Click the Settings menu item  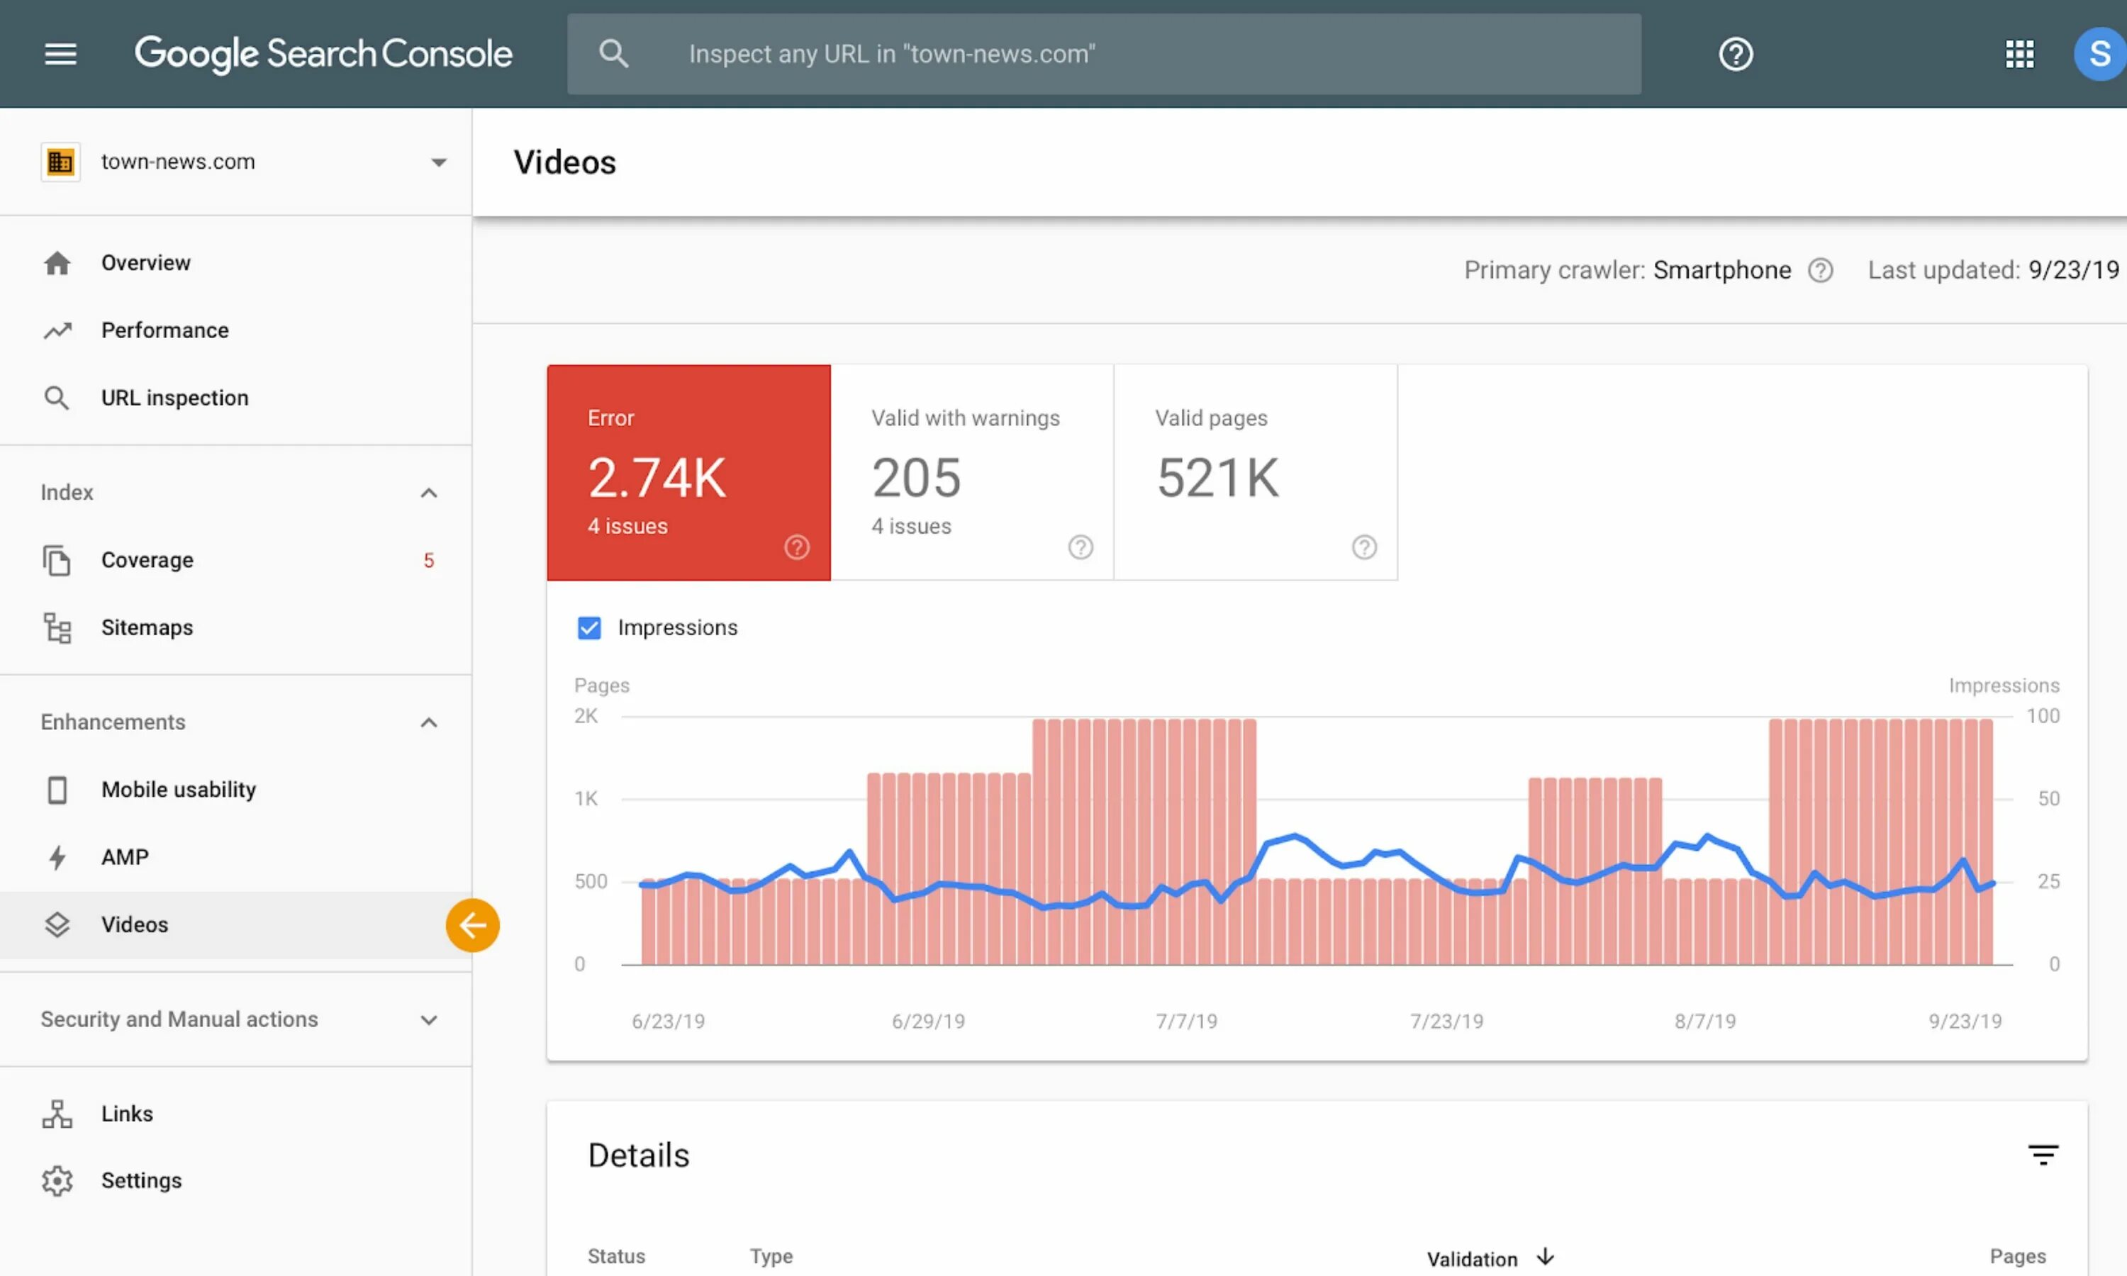click(141, 1180)
